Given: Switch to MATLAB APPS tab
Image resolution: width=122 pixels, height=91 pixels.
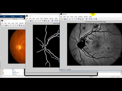Looking at the screenshot, I should tap(21, 16).
